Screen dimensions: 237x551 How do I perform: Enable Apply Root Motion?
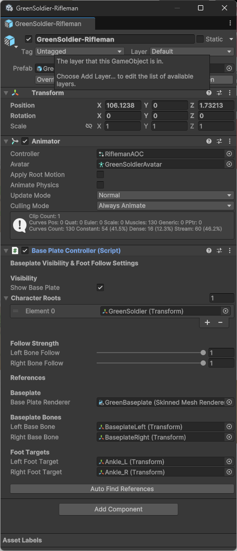(100, 174)
